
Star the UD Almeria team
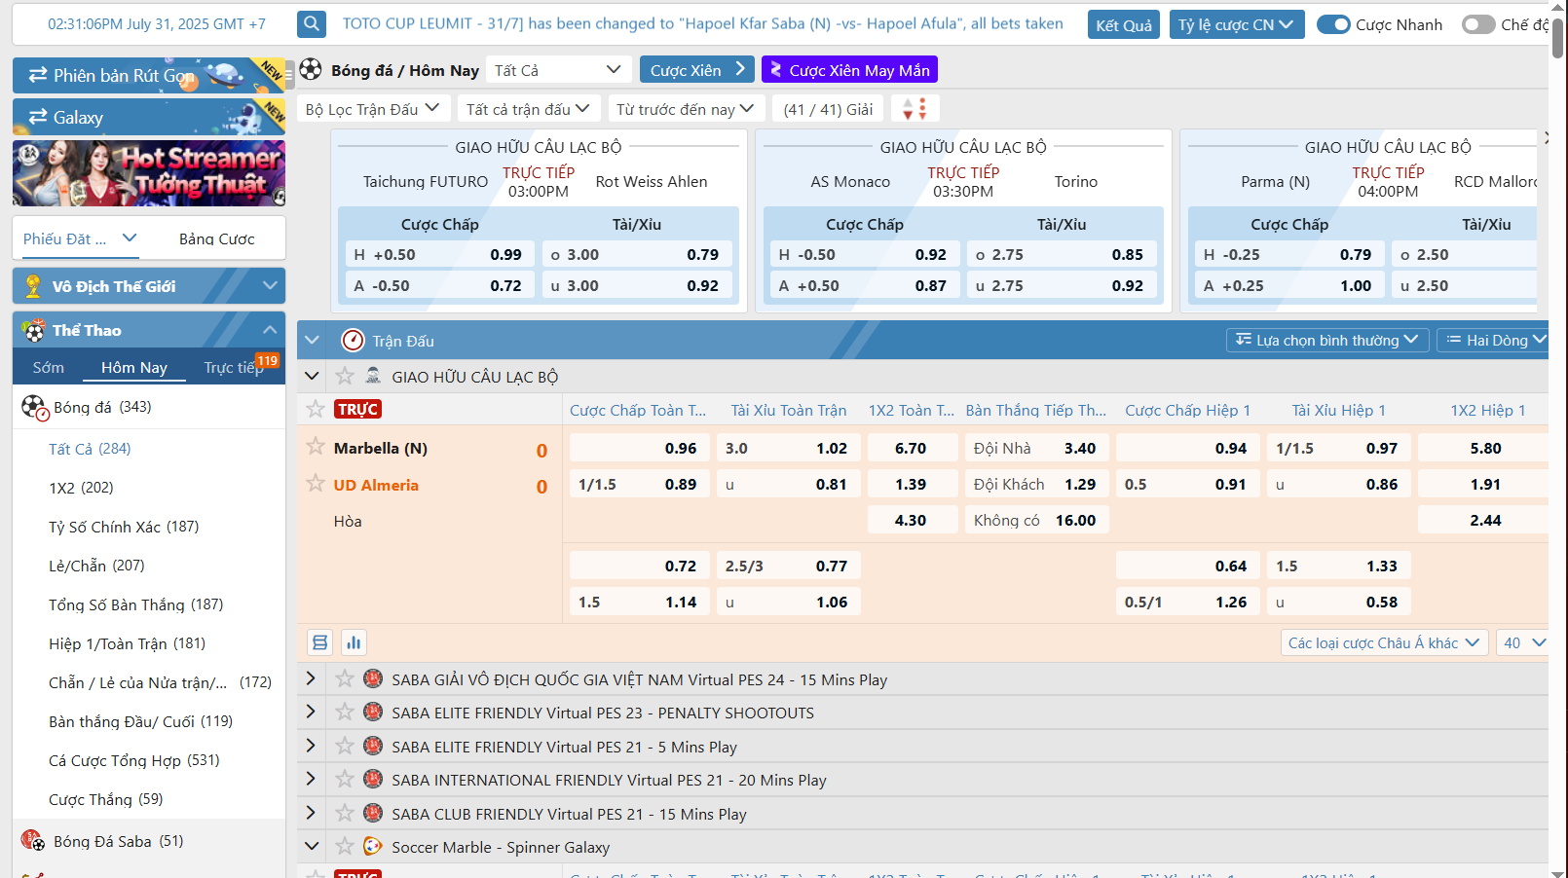[x=316, y=484]
